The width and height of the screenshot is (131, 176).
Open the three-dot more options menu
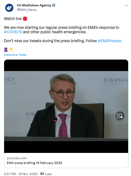coord(126,5)
